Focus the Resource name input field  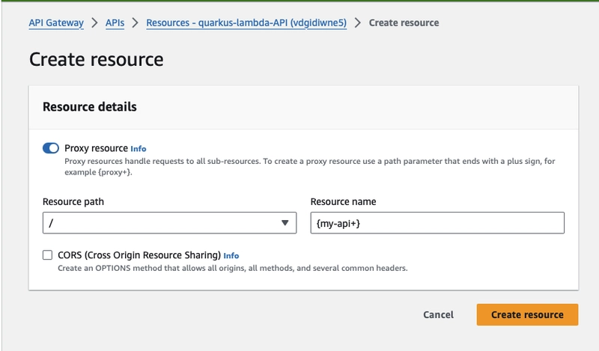click(x=437, y=223)
